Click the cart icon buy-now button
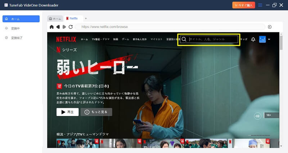 (244, 5)
